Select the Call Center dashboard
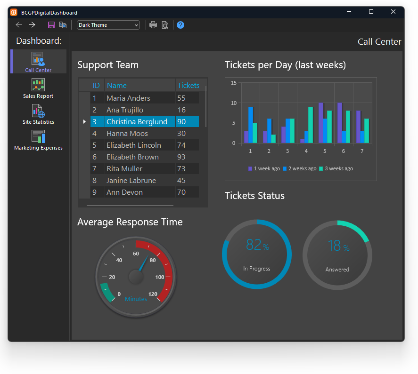 (38, 62)
